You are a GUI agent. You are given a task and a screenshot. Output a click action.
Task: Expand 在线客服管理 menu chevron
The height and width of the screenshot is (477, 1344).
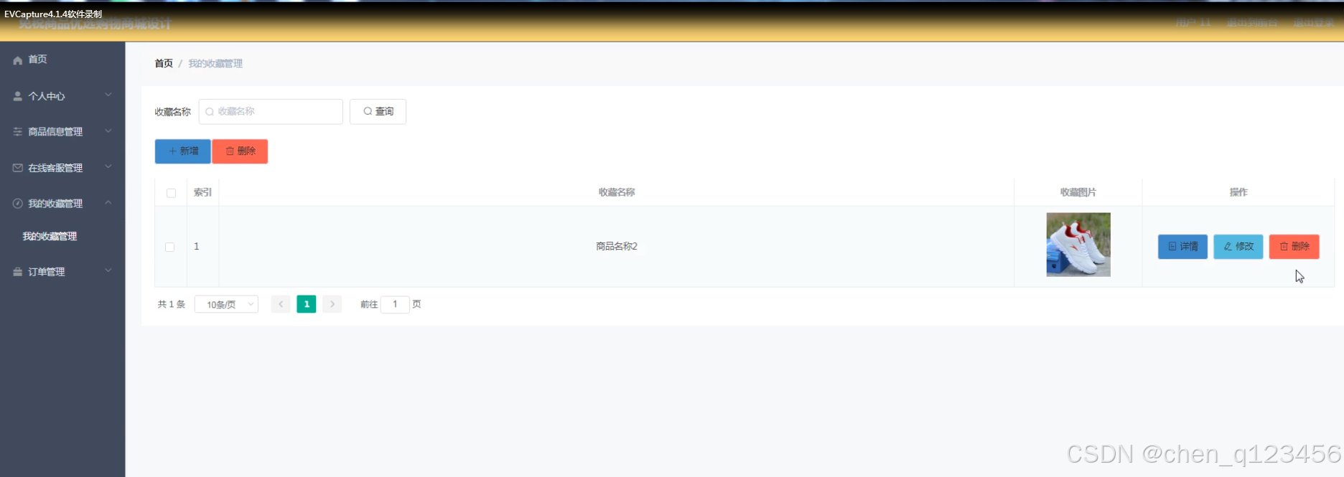pos(108,166)
